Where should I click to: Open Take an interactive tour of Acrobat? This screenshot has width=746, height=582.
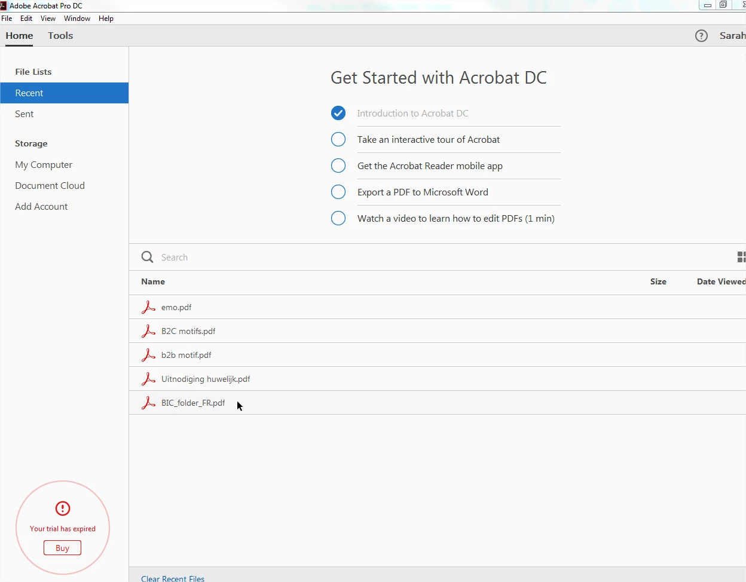(429, 139)
